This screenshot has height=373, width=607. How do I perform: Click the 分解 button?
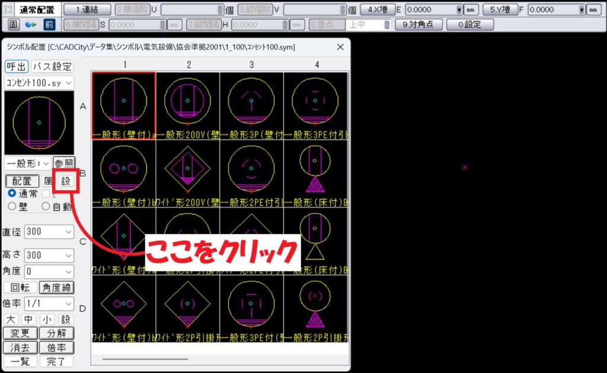[56, 333]
